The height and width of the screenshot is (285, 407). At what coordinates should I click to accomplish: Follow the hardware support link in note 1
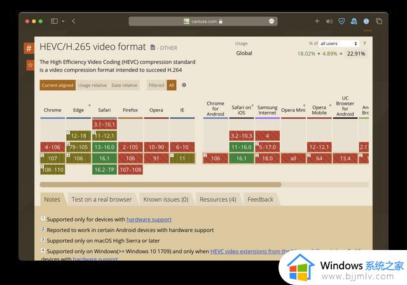pos(149,219)
